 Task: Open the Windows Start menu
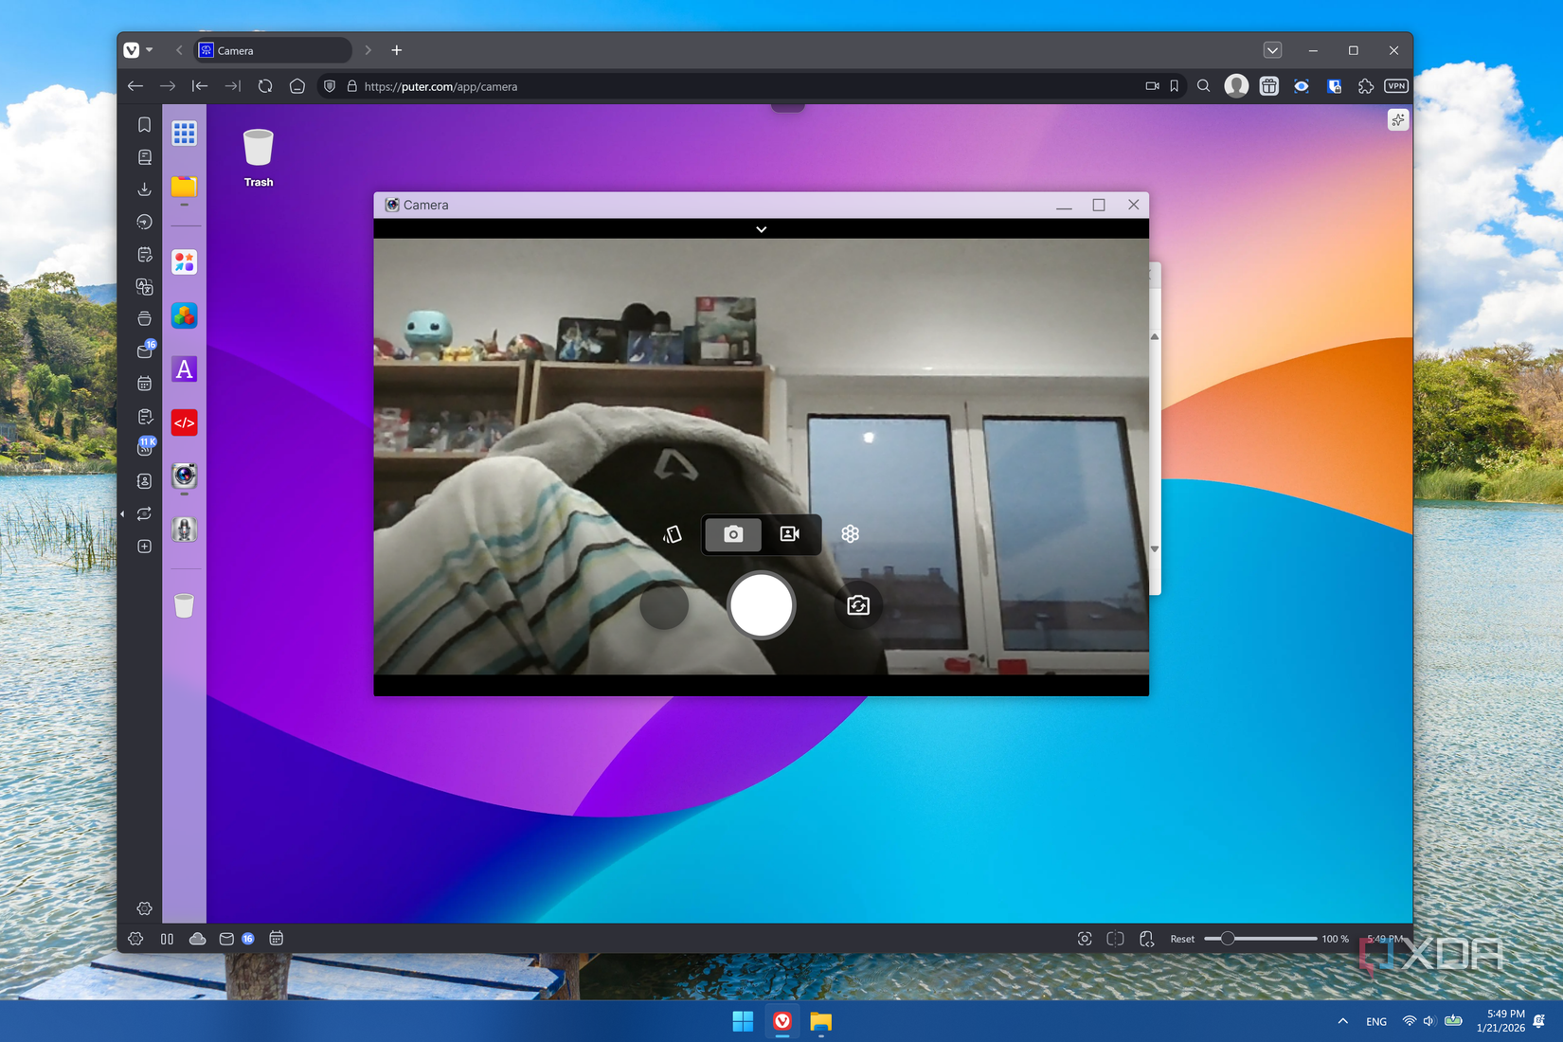tap(743, 1021)
